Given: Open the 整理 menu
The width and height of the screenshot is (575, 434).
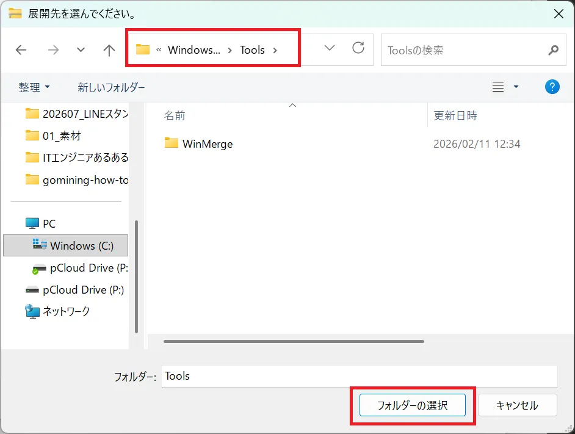Looking at the screenshot, I should point(34,87).
